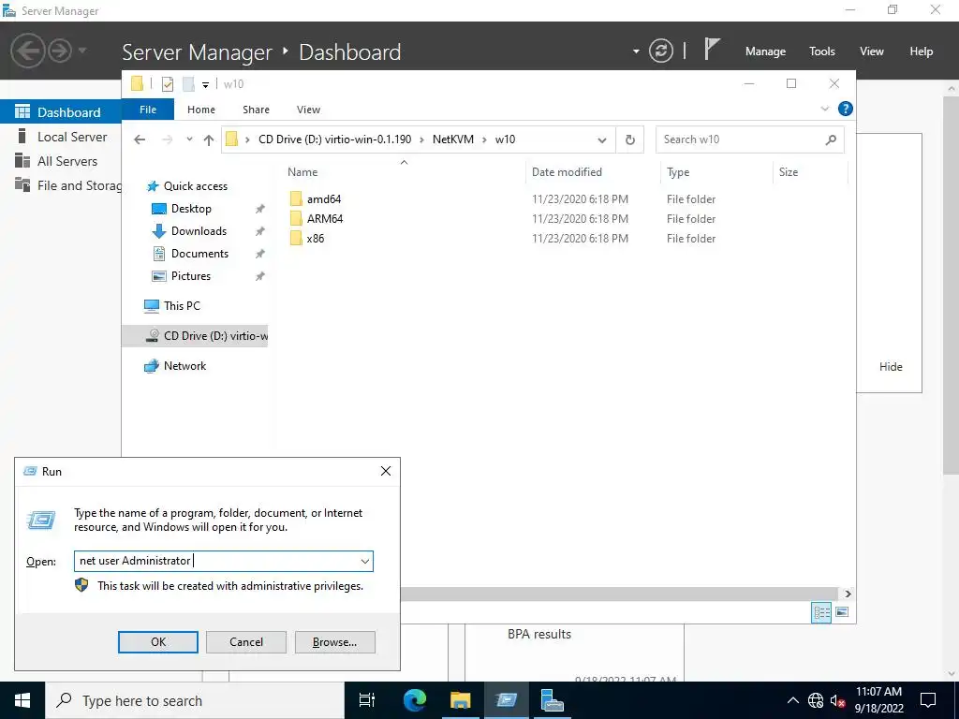Open the Explorer View ribbon tab
The height and width of the screenshot is (719, 959).
point(308,110)
